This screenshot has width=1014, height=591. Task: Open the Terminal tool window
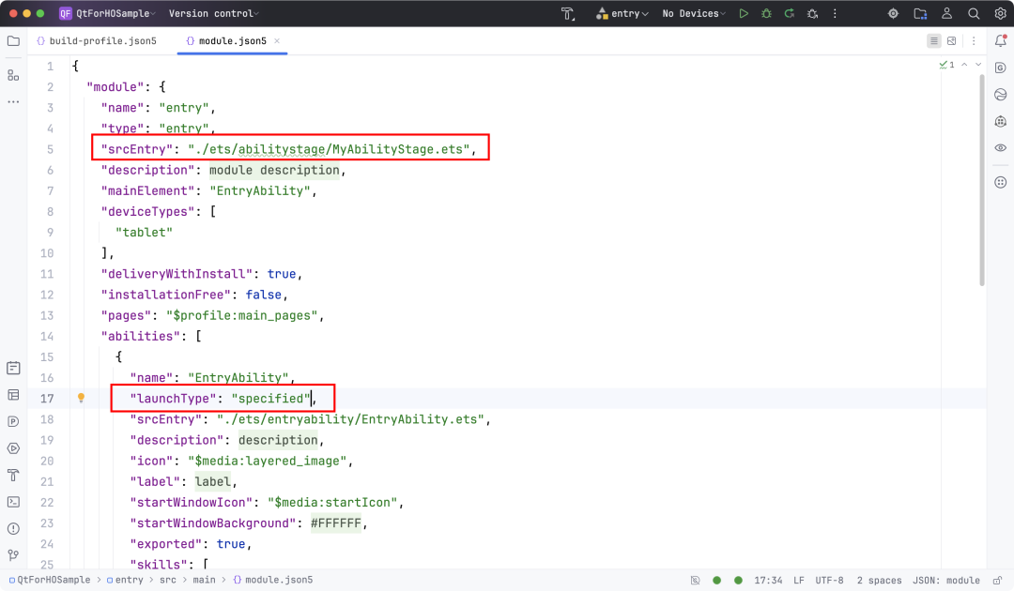(13, 502)
